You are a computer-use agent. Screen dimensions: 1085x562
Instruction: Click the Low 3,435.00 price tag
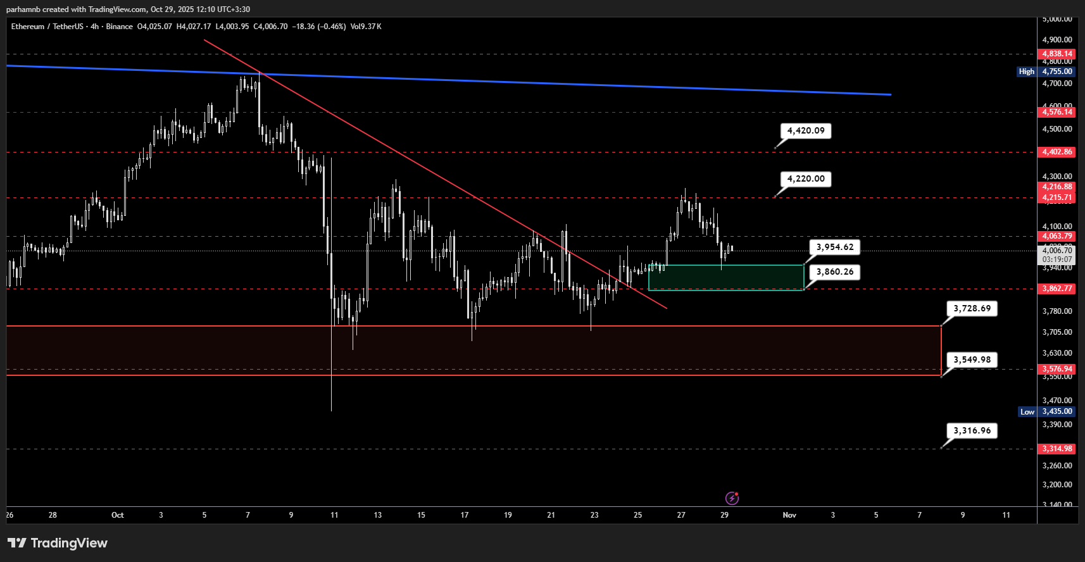[1046, 411]
